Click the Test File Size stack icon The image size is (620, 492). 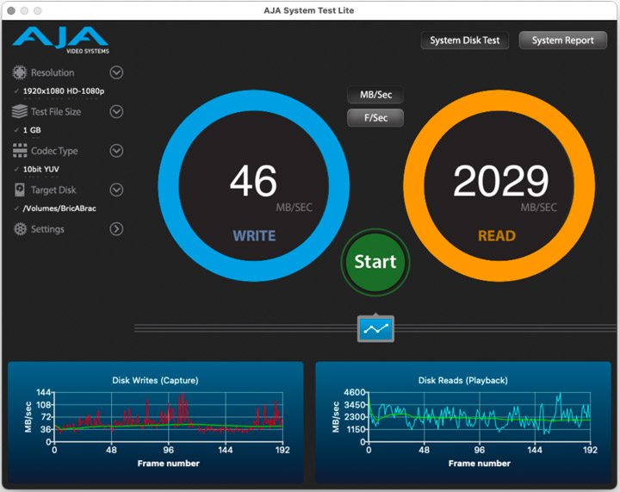click(x=19, y=111)
